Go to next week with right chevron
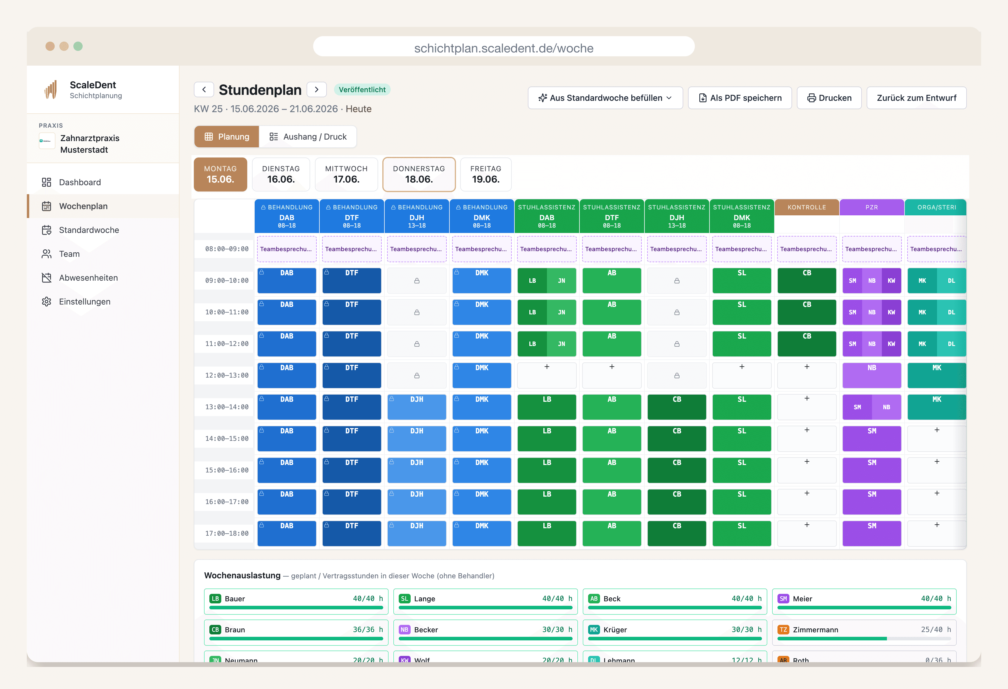Image resolution: width=1008 pixels, height=689 pixels. click(317, 89)
